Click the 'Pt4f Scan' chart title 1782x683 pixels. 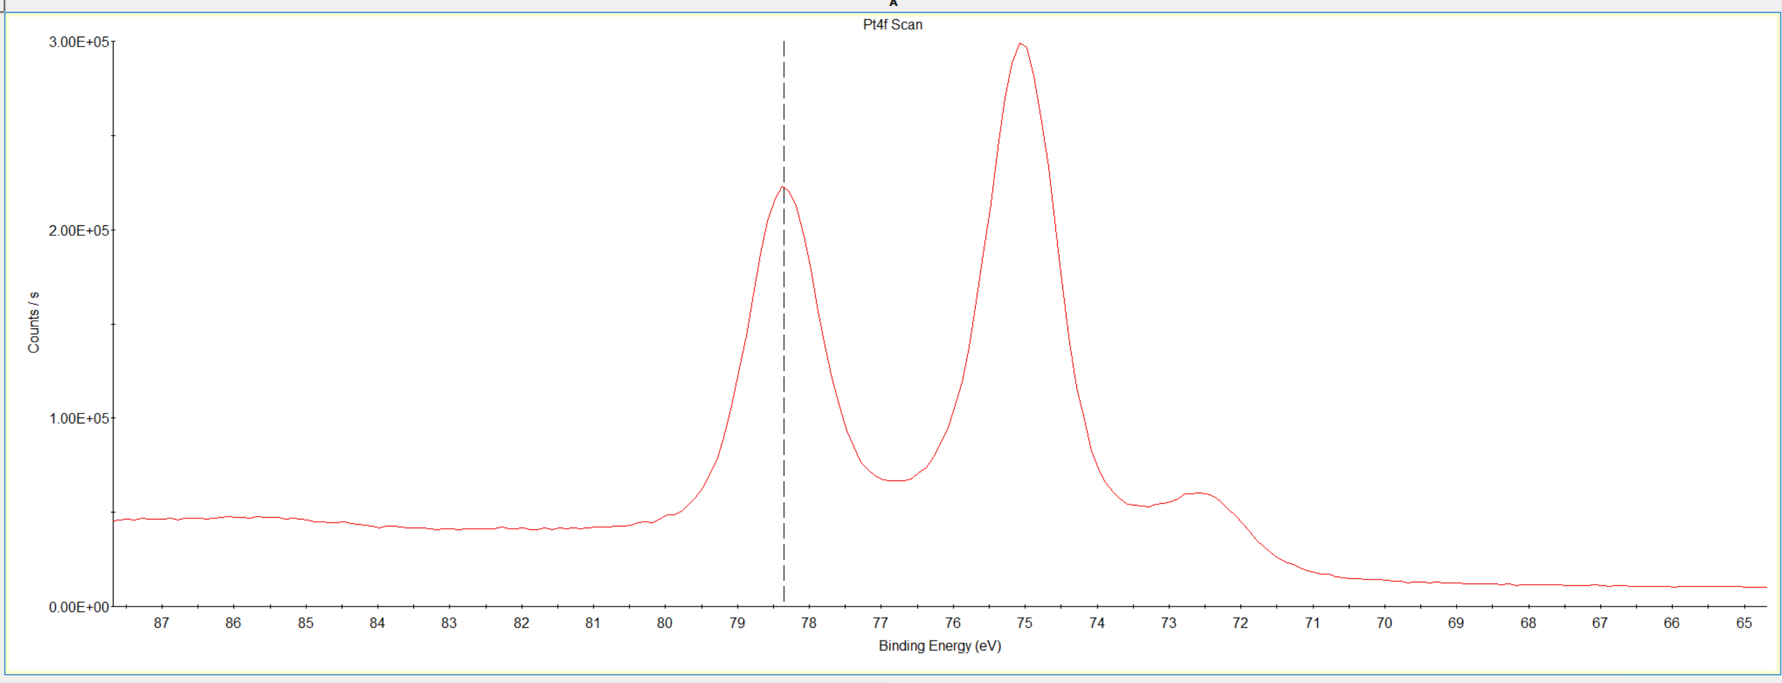click(x=892, y=25)
